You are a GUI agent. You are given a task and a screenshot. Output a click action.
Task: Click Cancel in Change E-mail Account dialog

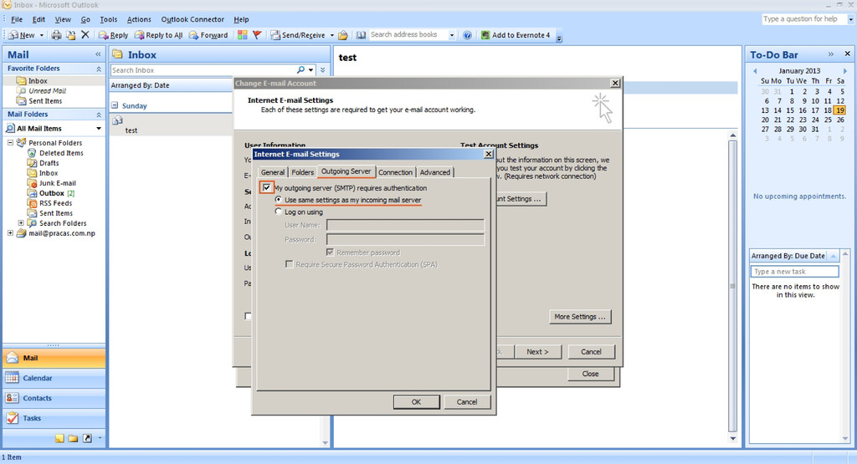[x=591, y=351]
